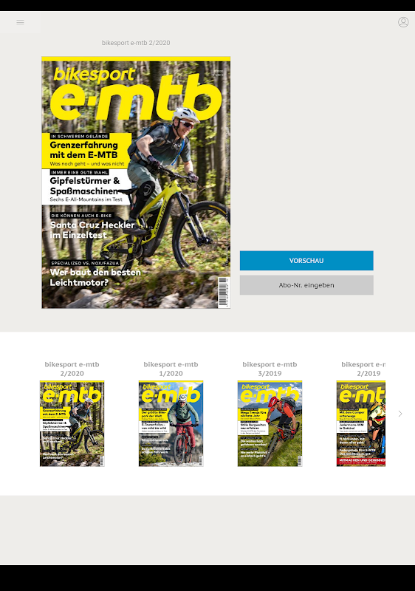Click the partially visible 2/2019 issue label
Viewport: 415px width, 591px height.
coord(363,369)
